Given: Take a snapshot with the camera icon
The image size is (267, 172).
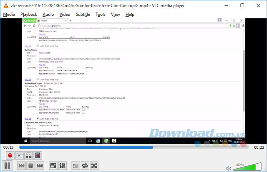Looking at the screenshot, I should [x=19, y=155].
